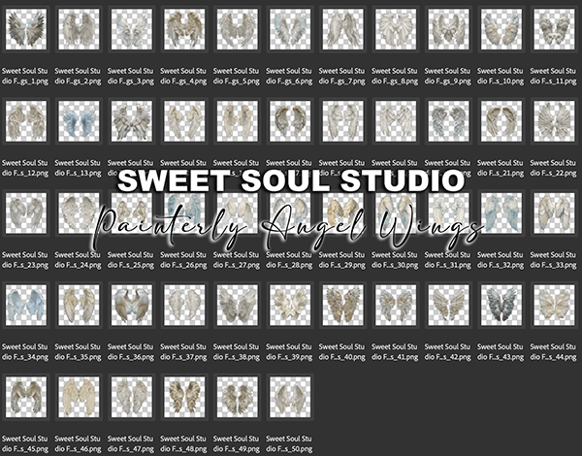Image resolution: width=582 pixels, height=456 pixels.
Task: Select the wings thumbnail for file s_45.png
Action: pos(26,397)
